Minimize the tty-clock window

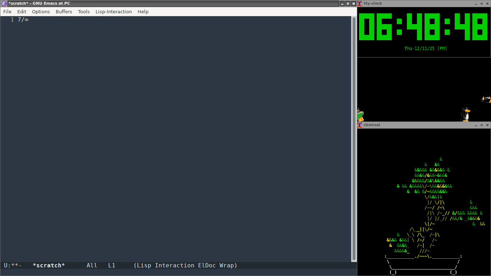point(476,4)
